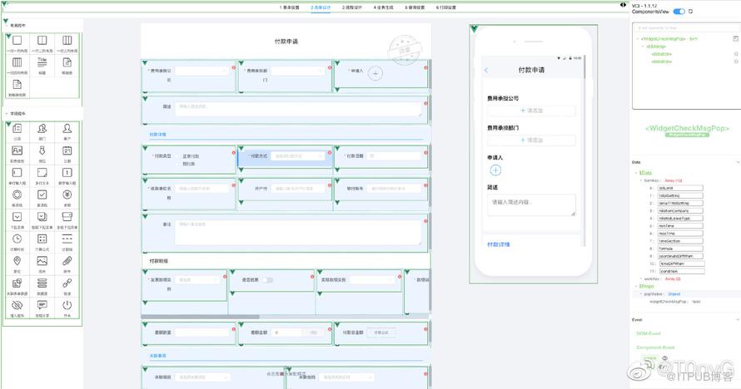The height and width of the screenshot is (389, 741).
Task: Select the two-column layout widget icon
Action: point(42,40)
